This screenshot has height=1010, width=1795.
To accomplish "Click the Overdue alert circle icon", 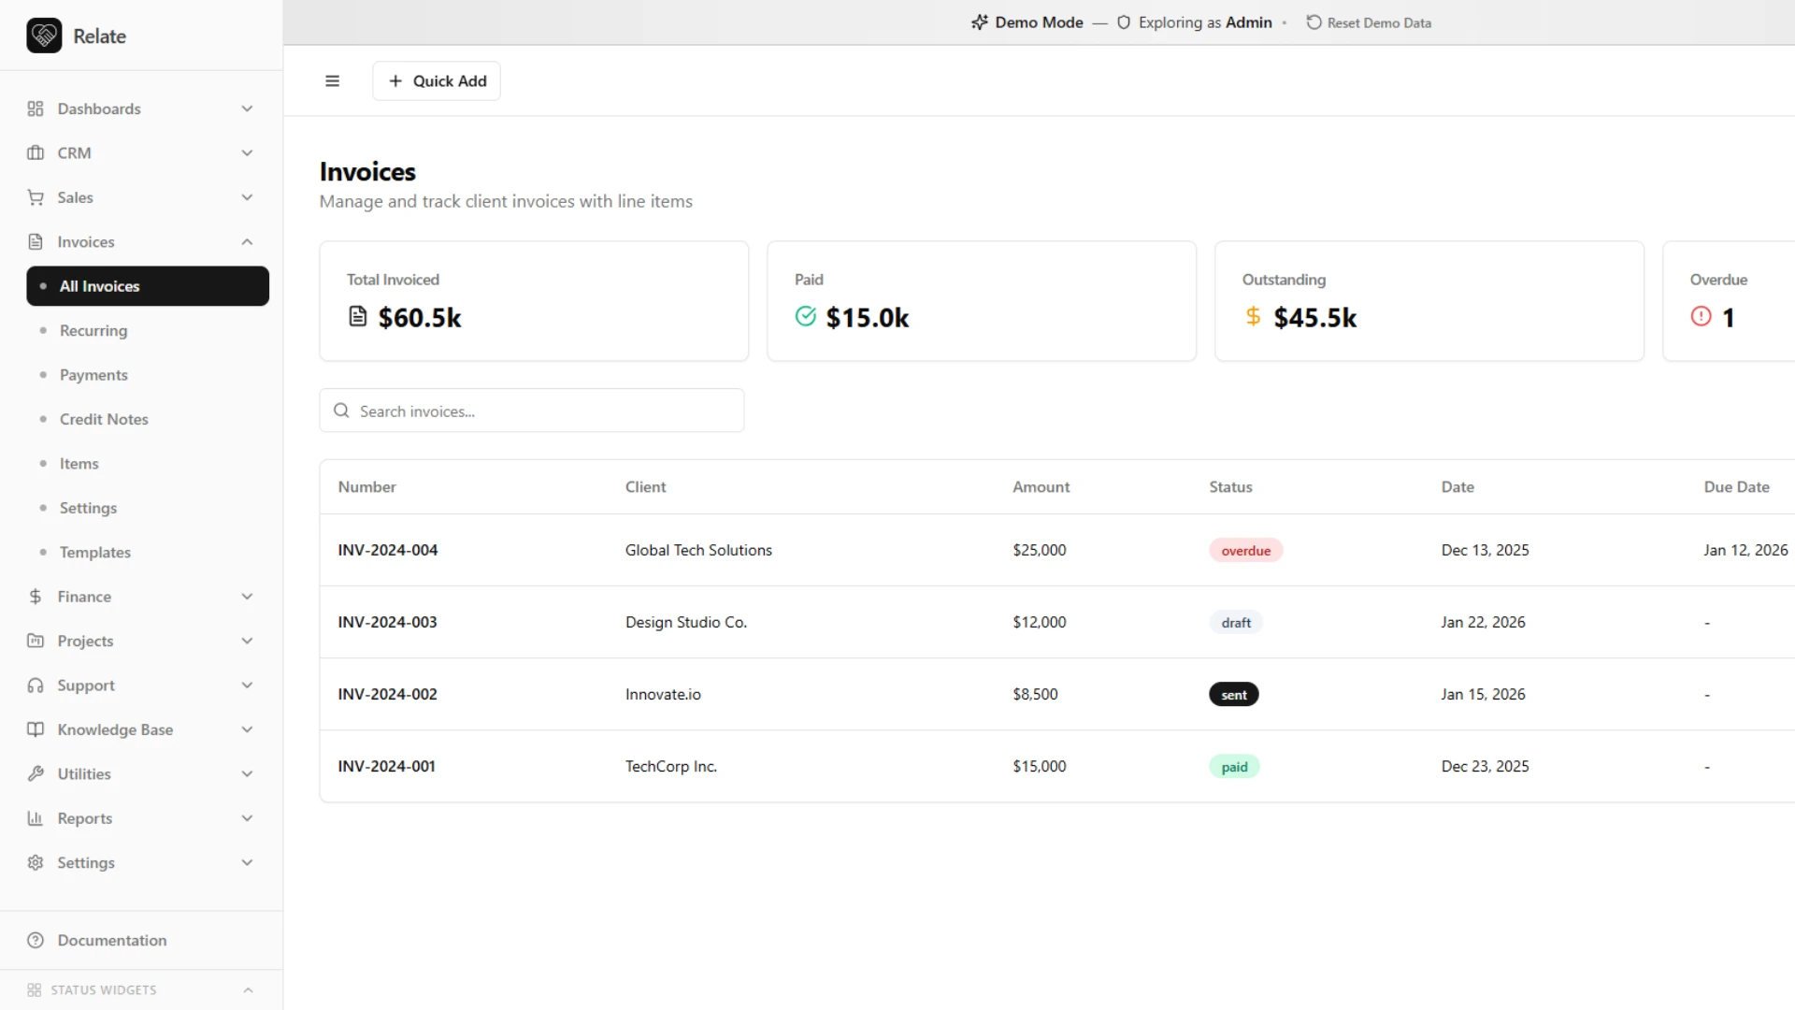I will (x=1702, y=316).
